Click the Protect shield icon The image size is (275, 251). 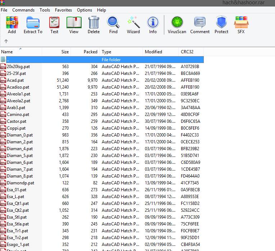pyautogui.click(x=221, y=22)
